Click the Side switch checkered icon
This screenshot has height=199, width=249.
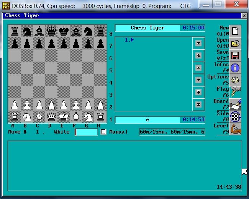tap(235, 117)
